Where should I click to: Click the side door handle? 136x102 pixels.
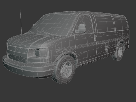tap(95, 38)
